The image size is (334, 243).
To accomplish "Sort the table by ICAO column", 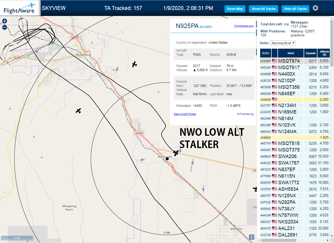I will coord(265,53).
